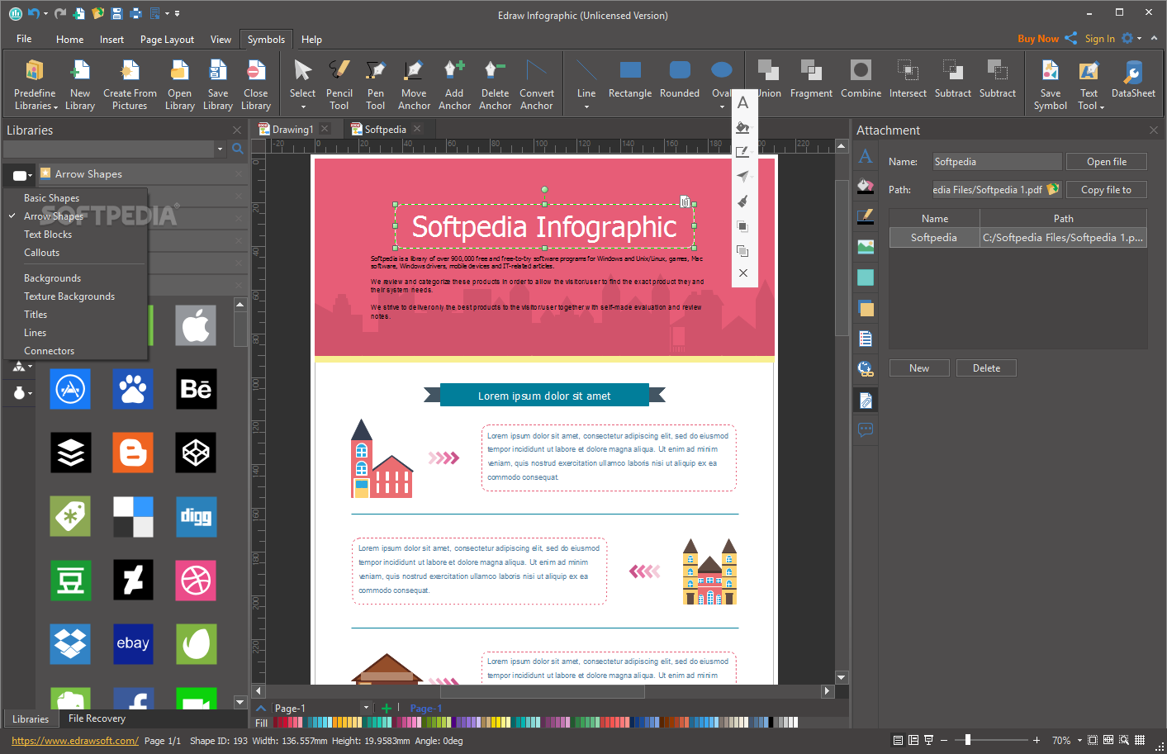Open the Text Tool dropdown arrow

(x=1102, y=107)
